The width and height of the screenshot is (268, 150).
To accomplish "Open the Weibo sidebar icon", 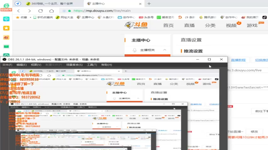I will point(6,37).
